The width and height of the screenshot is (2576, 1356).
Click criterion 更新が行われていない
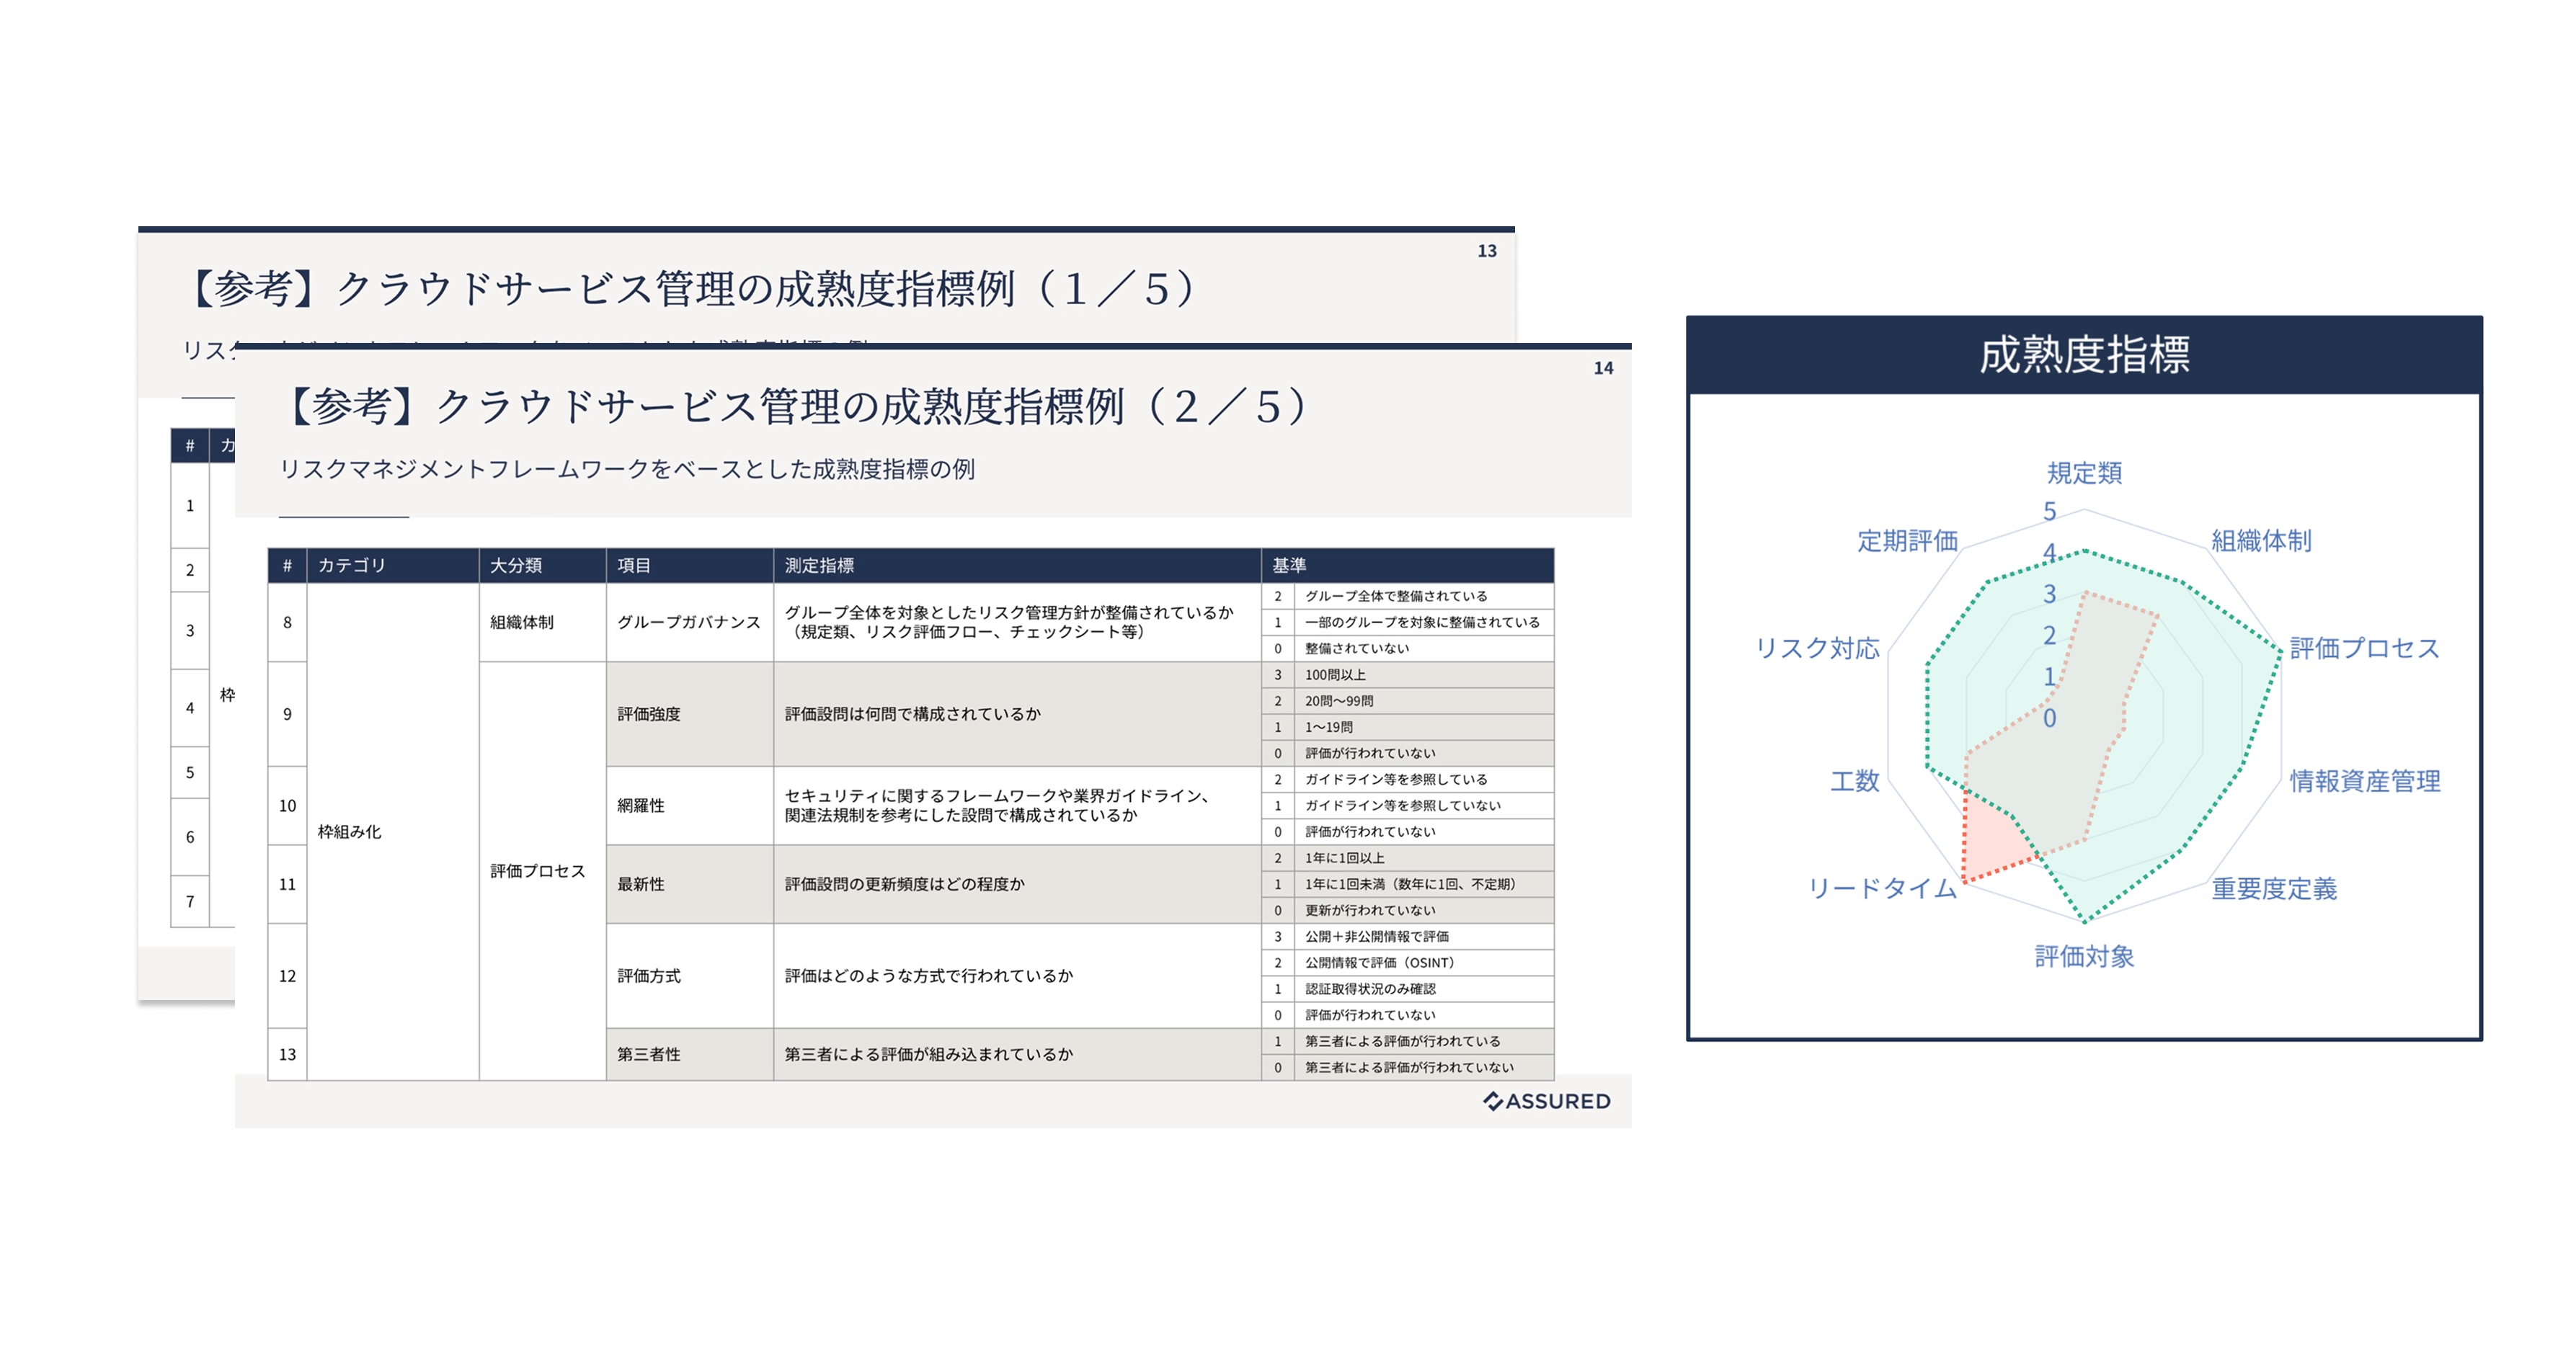point(1370,910)
